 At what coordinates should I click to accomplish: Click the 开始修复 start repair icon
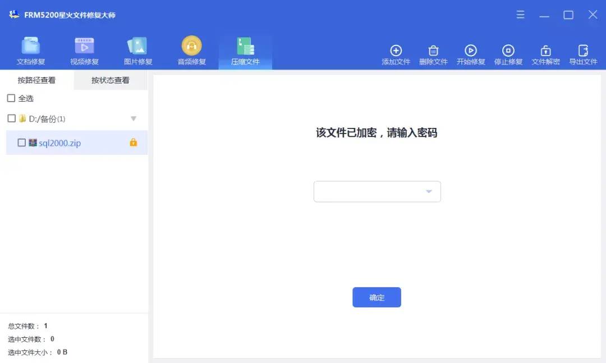tap(471, 50)
